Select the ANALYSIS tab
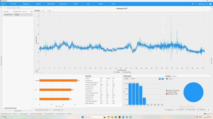 pyautogui.click(x=26, y=4)
